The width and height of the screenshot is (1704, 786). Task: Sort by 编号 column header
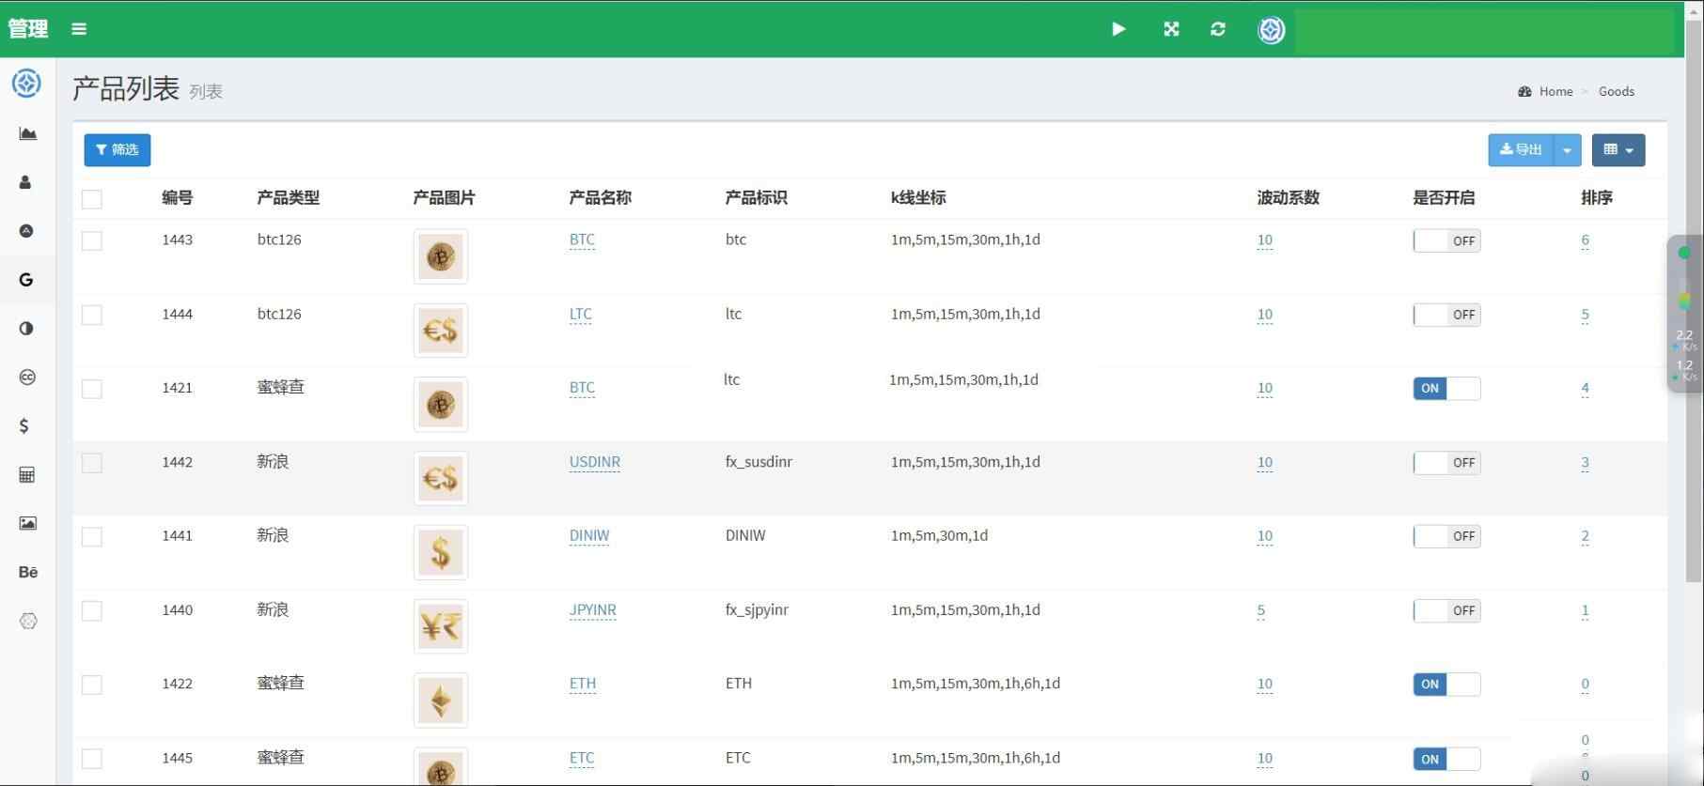[x=178, y=198]
